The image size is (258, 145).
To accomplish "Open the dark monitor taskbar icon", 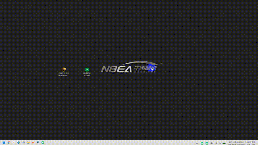I will 38,143.
